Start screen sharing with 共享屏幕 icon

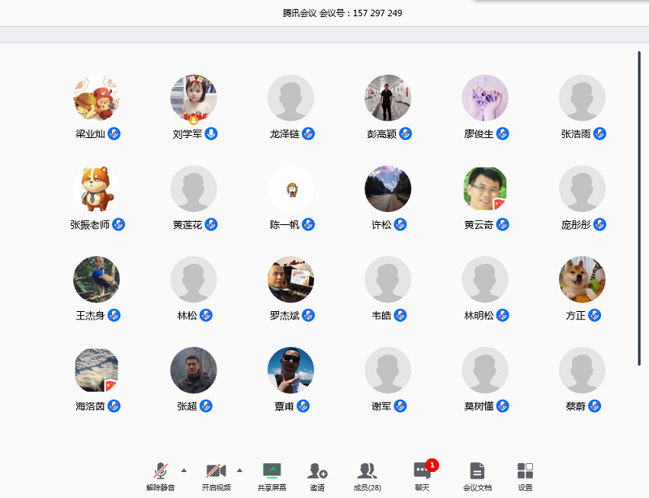272,476
